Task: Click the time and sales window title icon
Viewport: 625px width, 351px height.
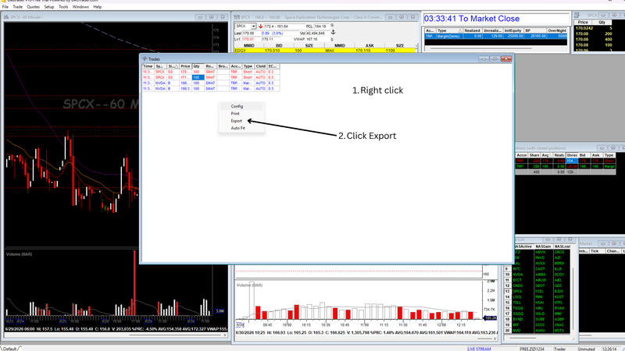Action: [x=577, y=15]
